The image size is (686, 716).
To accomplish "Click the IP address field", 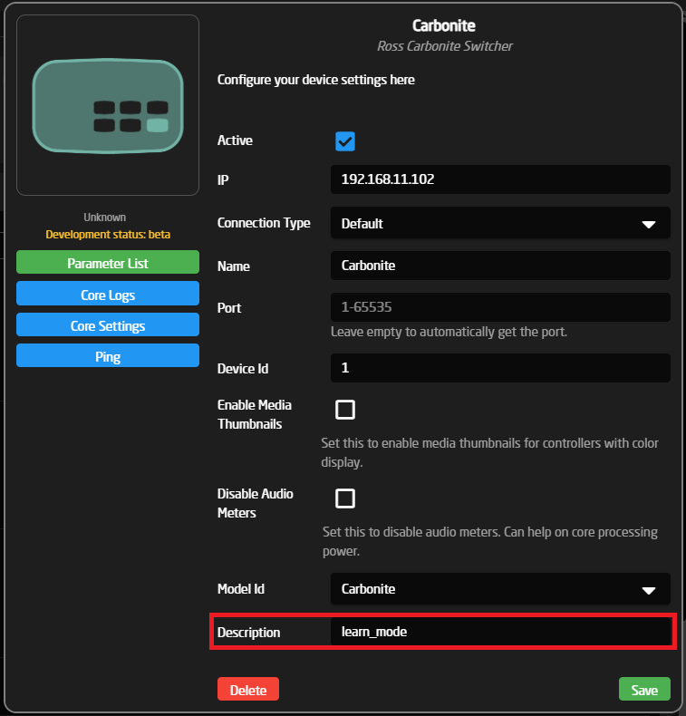I will tap(500, 179).
